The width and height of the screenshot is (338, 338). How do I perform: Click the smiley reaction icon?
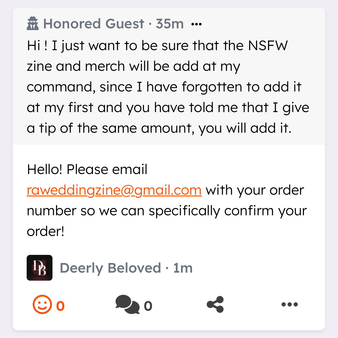42,305
